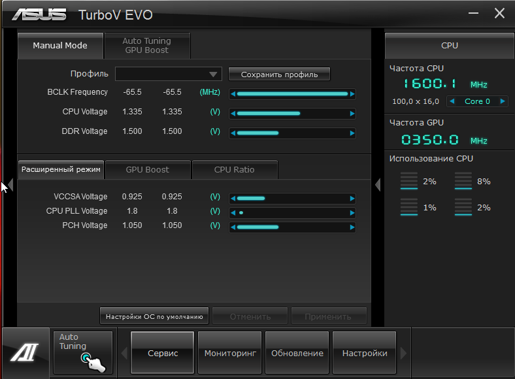Switch to previous core using left arrow
Image resolution: width=515 pixels, height=379 pixels.
click(452, 101)
